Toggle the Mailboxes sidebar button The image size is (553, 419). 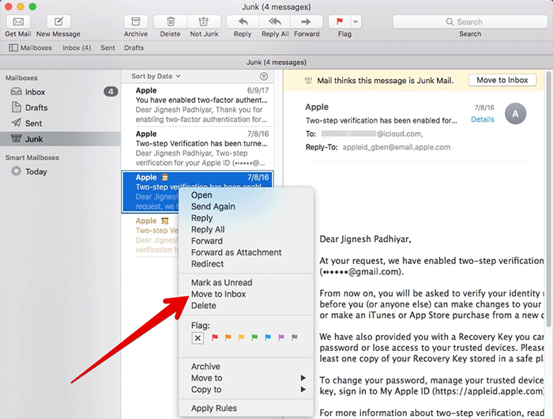pyautogui.click(x=30, y=47)
